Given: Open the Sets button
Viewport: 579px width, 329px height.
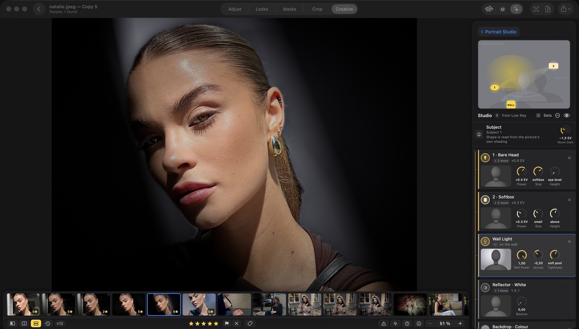Looking at the screenshot, I should point(544,115).
